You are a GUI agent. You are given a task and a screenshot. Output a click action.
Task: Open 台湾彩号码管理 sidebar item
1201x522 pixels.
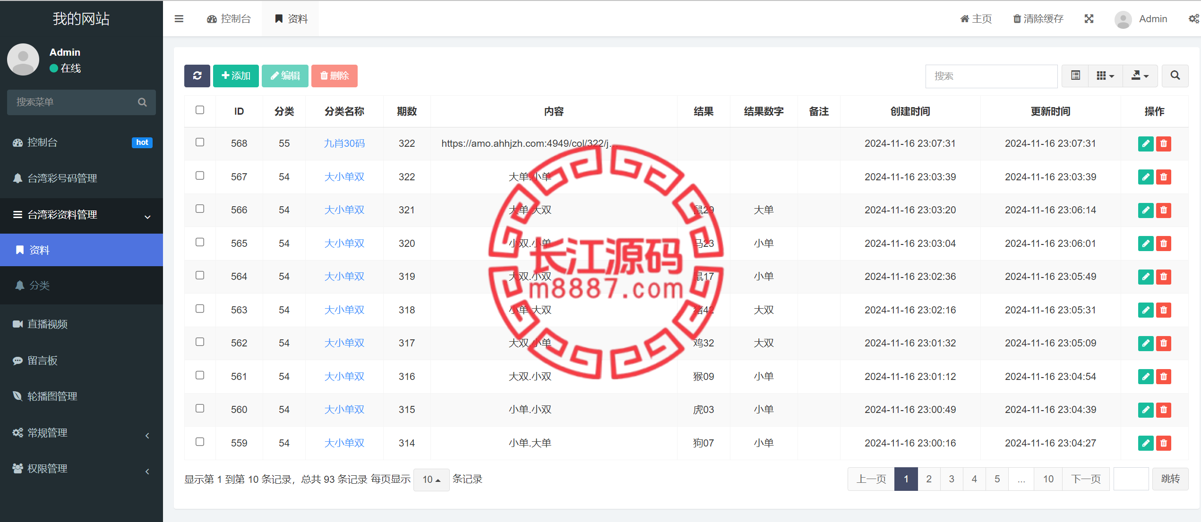tap(81, 178)
